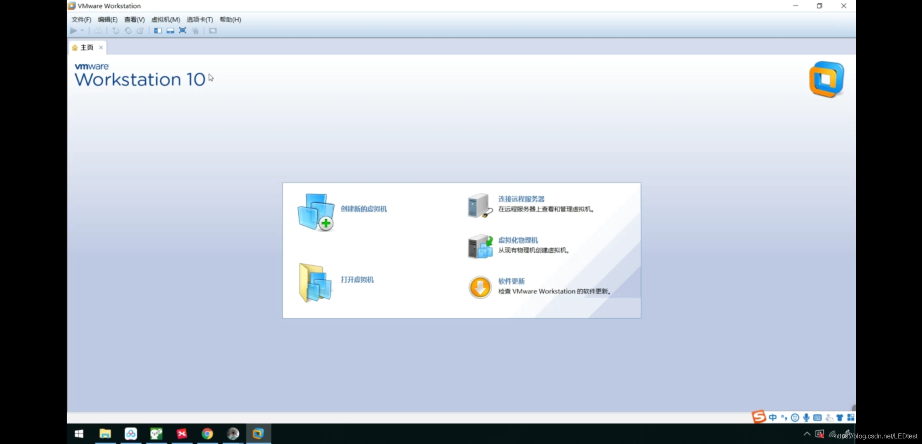Open the 文件(F) menu

point(81,19)
